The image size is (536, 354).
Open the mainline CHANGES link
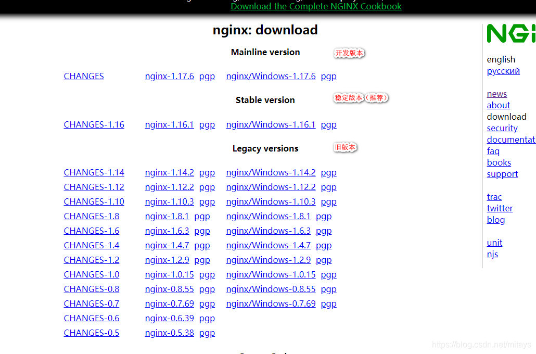click(x=84, y=76)
